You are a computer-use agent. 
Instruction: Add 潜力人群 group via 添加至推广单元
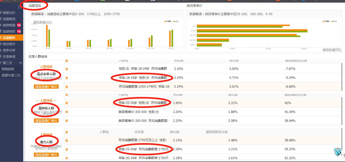[x=46, y=155]
